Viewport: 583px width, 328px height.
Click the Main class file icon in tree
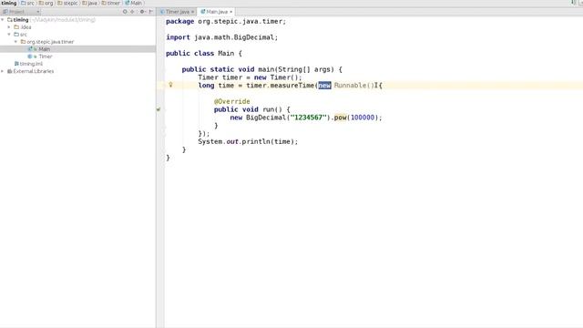tap(30, 49)
